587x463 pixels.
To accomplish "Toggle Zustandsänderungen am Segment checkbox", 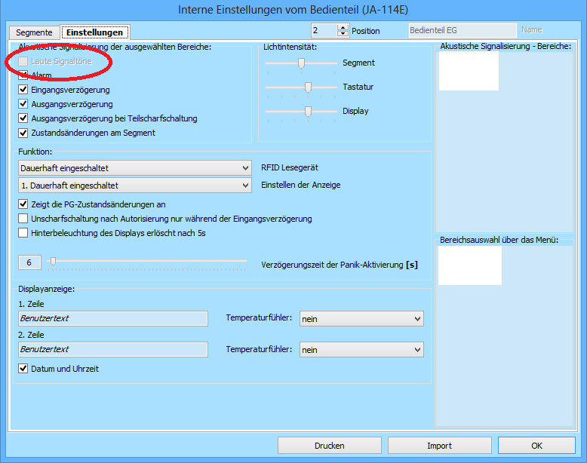I will [x=23, y=133].
